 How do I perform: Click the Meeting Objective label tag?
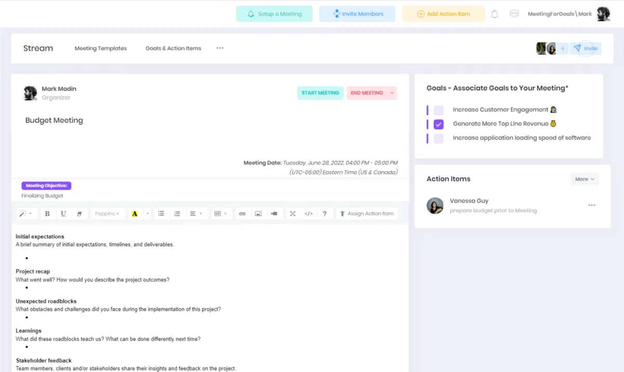click(x=46, y=186)
